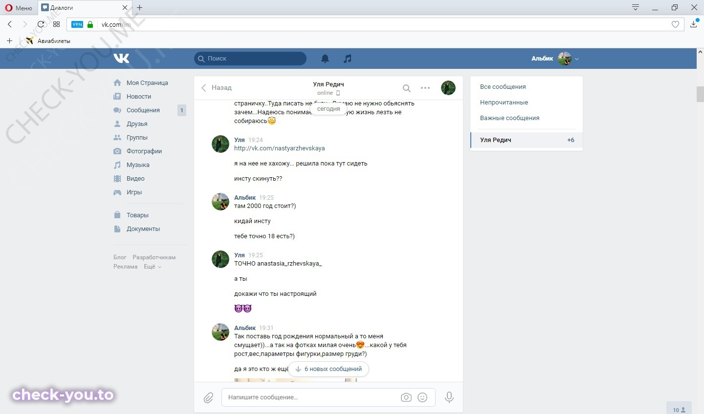This screenshot has width=704, height=414.
Task: Click sender name Альбик at 19:25
Action: (x=245, y=198)
